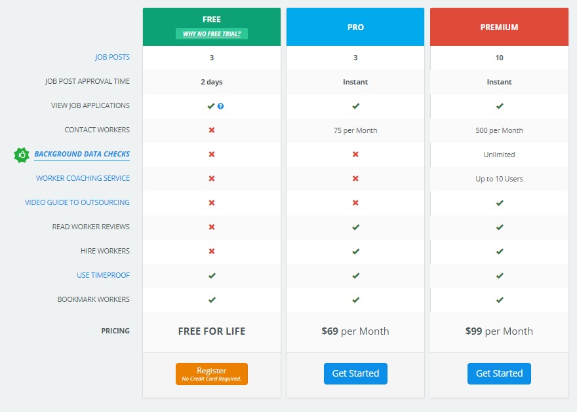This screenshot has height=412, width=577.
Task: Open the Video Guide to Outsourcing link
Action: coord(77,202)
